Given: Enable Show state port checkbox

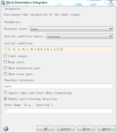Looking at the screenshot, I should point(5,74).
